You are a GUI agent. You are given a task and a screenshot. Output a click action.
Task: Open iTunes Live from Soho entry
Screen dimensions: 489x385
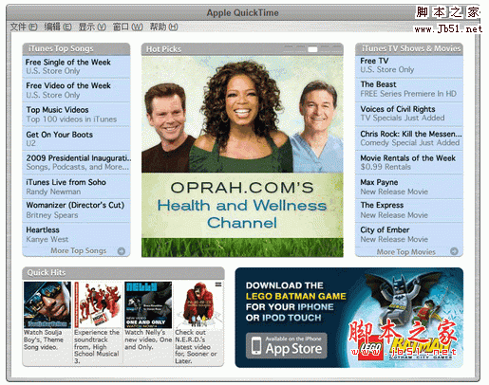click(76, 187)
